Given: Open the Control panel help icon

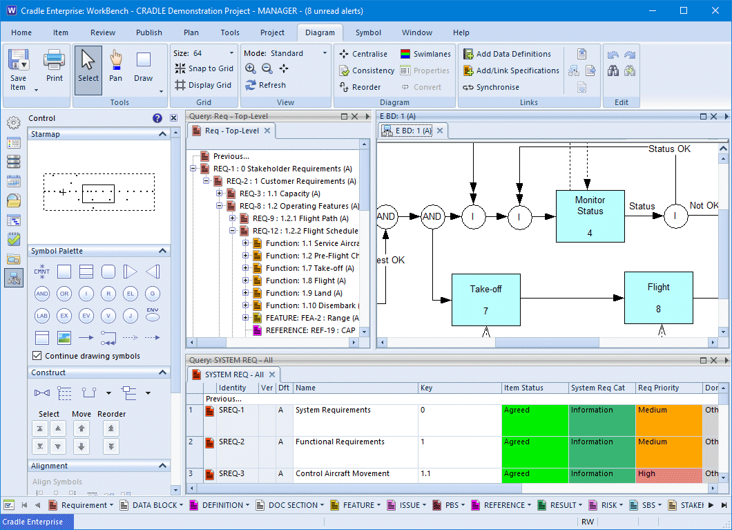Looking at the screenshot, I should pos(157,118).
